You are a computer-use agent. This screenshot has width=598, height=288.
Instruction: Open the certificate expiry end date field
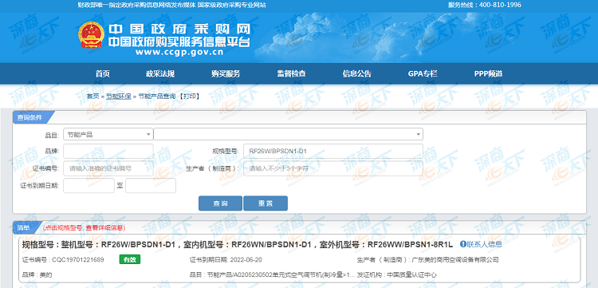pyautogui.click(x=151, y=186)
